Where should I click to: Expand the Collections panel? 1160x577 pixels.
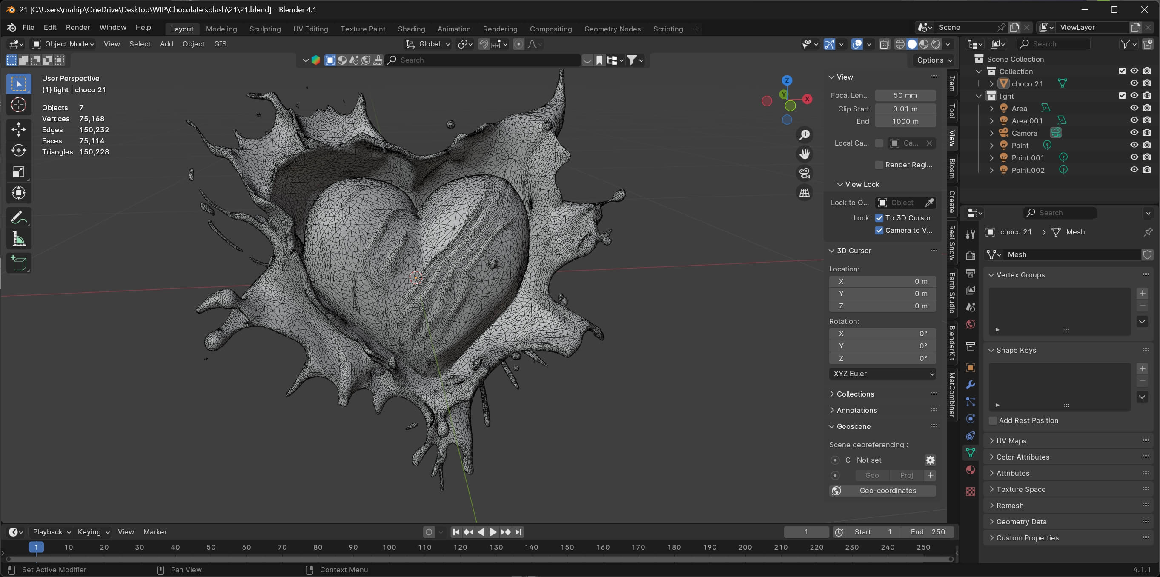pos(855,394)
